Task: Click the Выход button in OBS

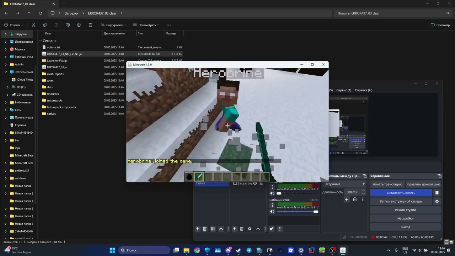Action: tap(405, 227)
